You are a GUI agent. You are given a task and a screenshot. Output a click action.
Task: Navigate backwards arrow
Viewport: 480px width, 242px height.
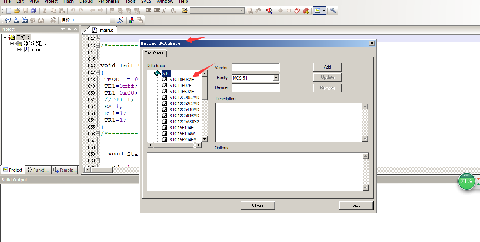(93, 11)
